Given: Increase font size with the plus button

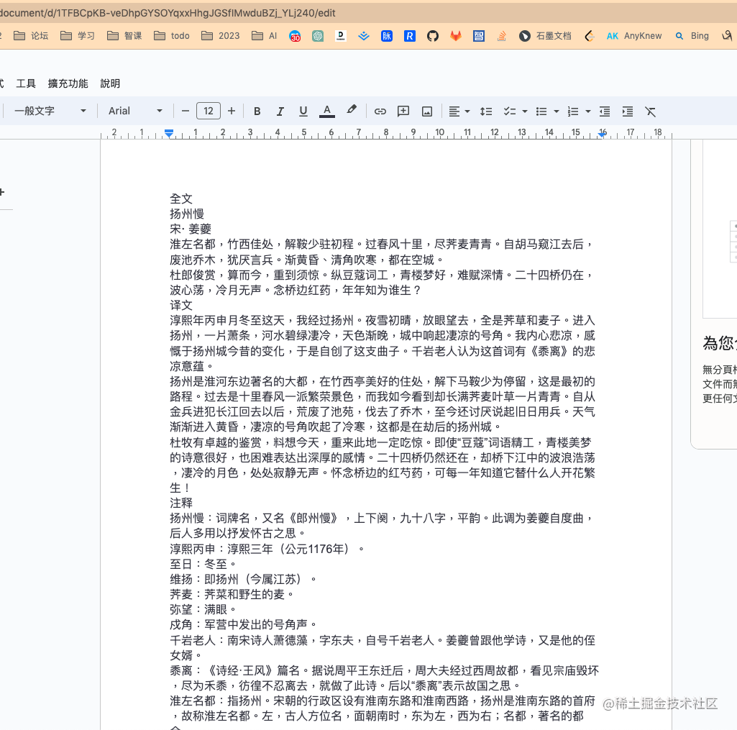Looking at the screenshot, I should [232, 111].
